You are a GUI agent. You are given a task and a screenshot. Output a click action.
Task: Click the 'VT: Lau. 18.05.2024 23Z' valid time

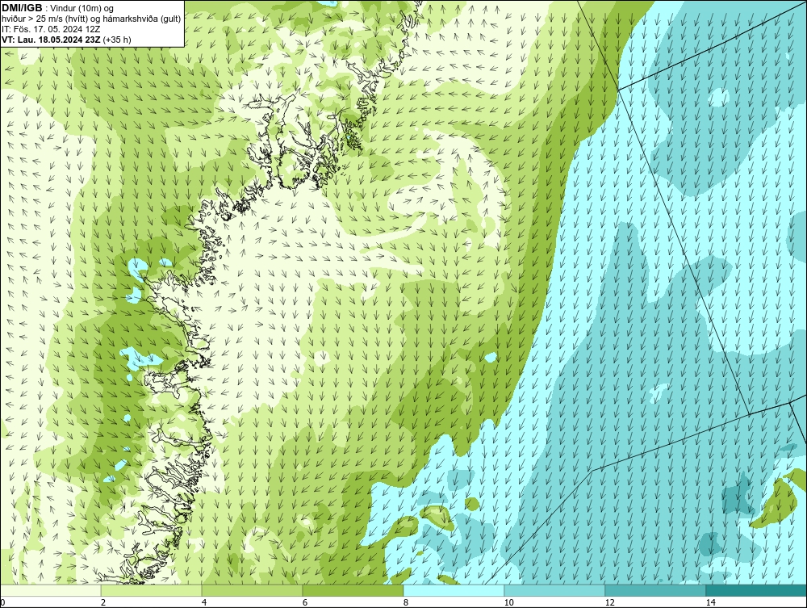[x=51, y=40]
